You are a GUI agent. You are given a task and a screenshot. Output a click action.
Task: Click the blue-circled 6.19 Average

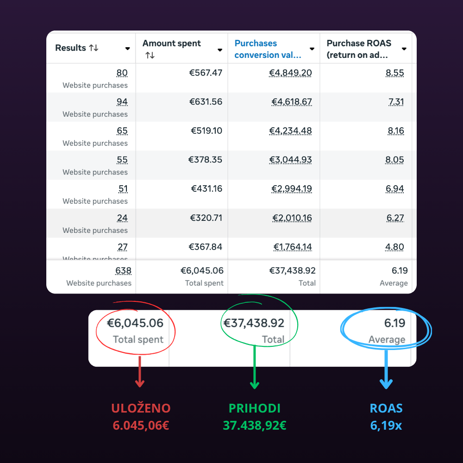[x=395, y=323]
